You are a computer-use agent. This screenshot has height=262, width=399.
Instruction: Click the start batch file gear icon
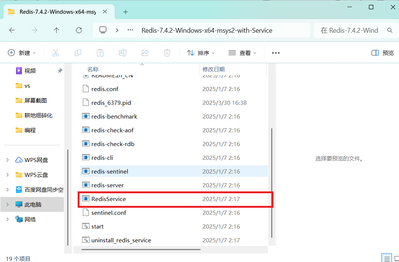[86, 226]
